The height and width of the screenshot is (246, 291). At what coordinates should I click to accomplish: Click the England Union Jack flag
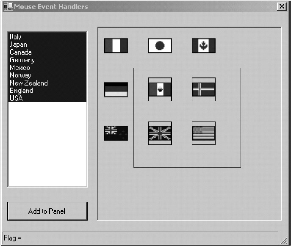pyautogui.click(x=160, y=133)
